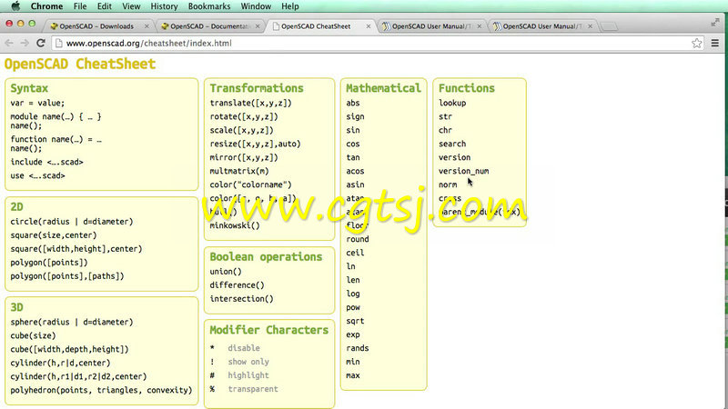Bookmark this page with the star icon
728x409 pixels.
pyautogui.click(x=696, y=43)
